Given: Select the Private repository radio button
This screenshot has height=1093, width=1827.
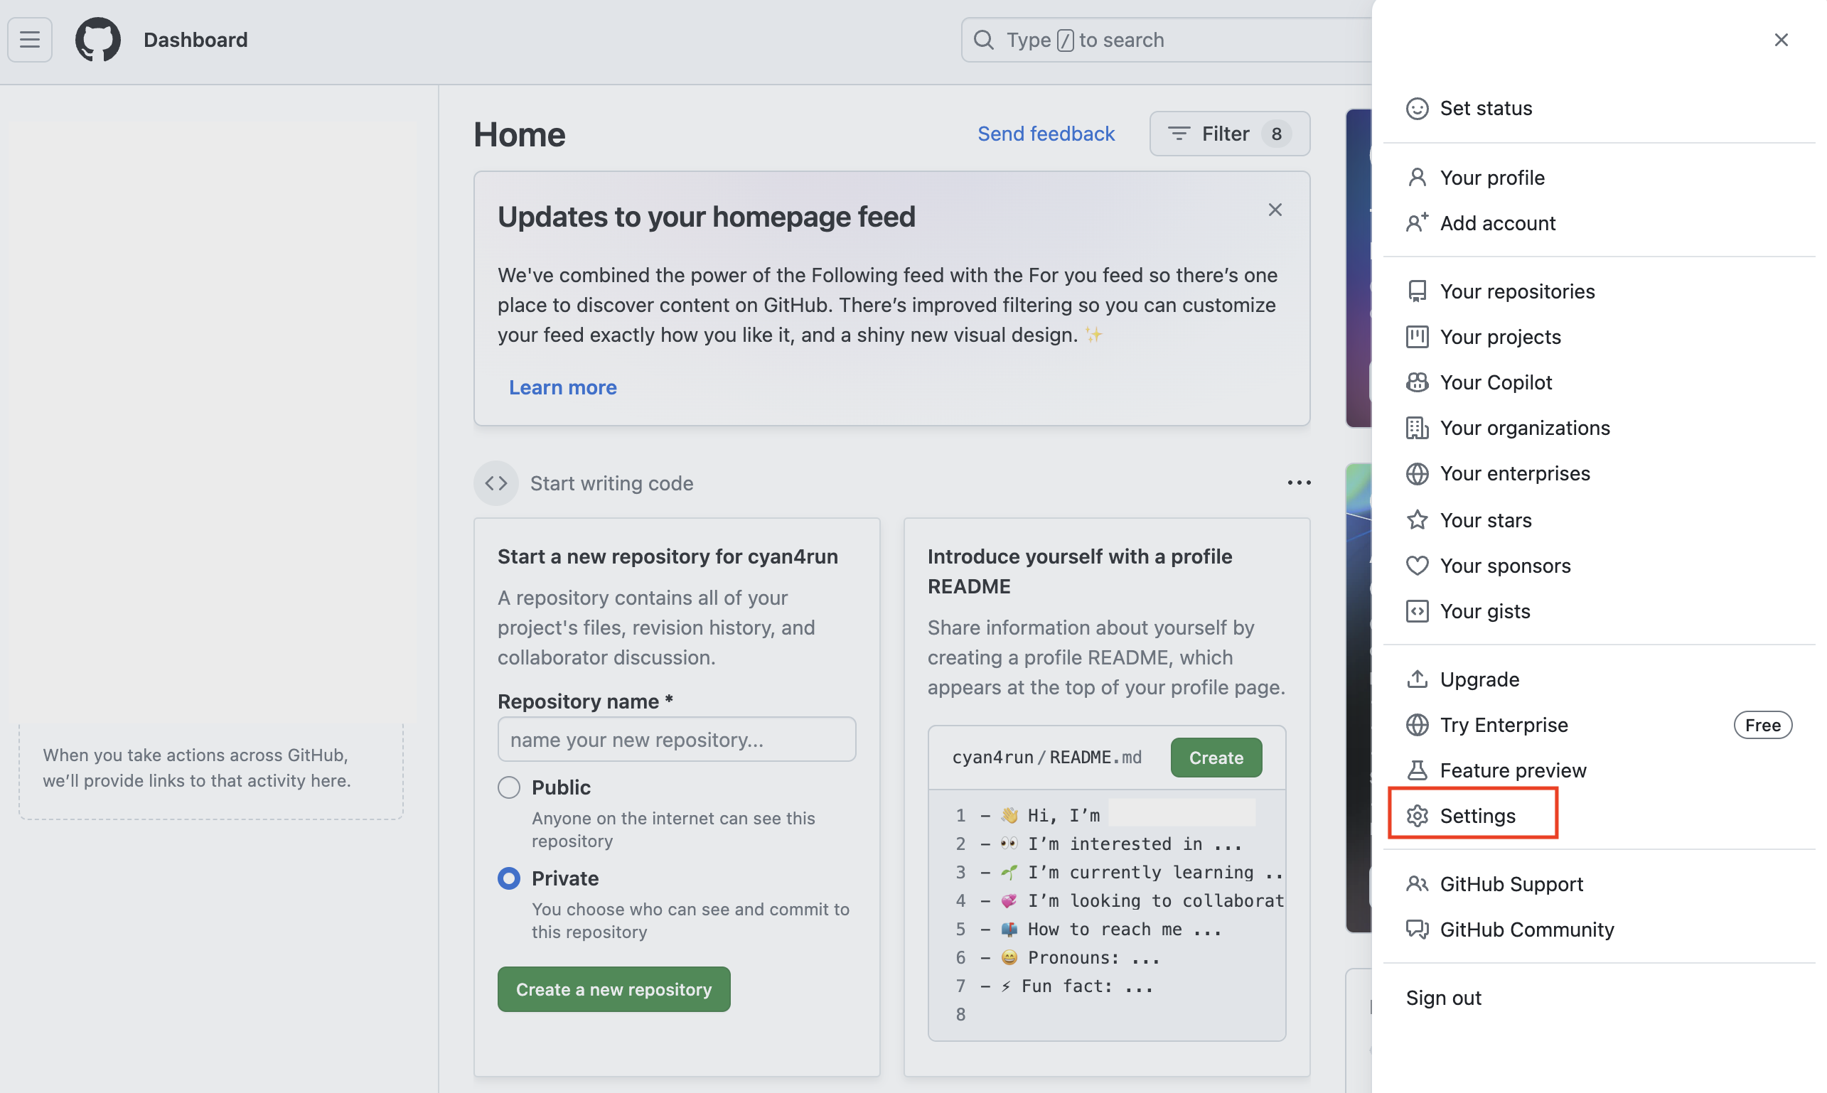Looking at the screenshot, I should click(508, 878).
